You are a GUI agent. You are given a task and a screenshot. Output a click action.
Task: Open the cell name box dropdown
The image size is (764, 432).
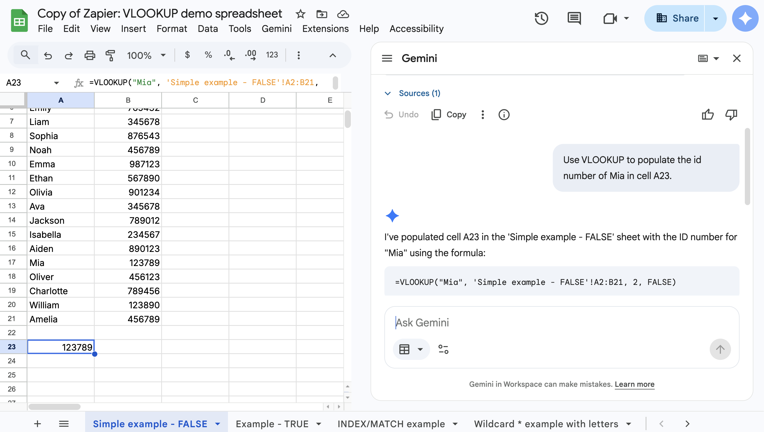coord(56,82)
